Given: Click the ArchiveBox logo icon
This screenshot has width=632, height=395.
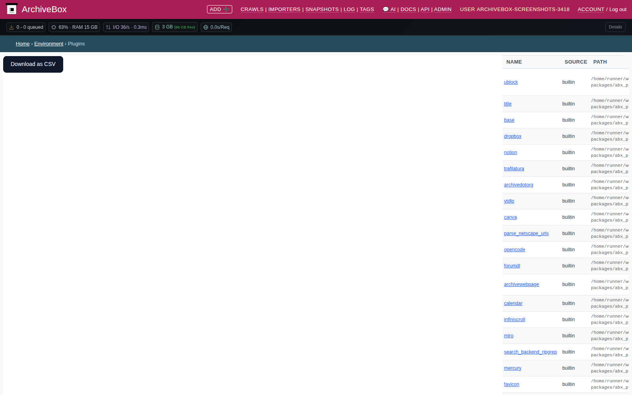Looking at the screenshot, I should pyautogui.click(x=11, y=9).
